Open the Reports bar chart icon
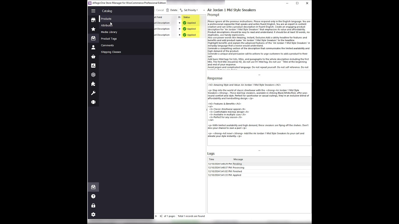The width and height of the screenshot is (399, 224). point(93,66)
